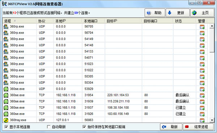This screenshot has height=133, width=217.
Task: Open manage icon for port 50305 row
Action: coord(202,76)
